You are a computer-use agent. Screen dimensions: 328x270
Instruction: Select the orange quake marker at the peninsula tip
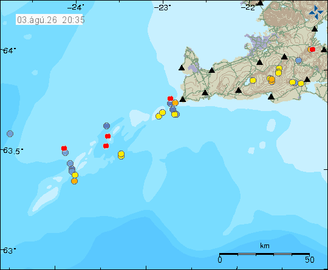(x=175, y=103)
